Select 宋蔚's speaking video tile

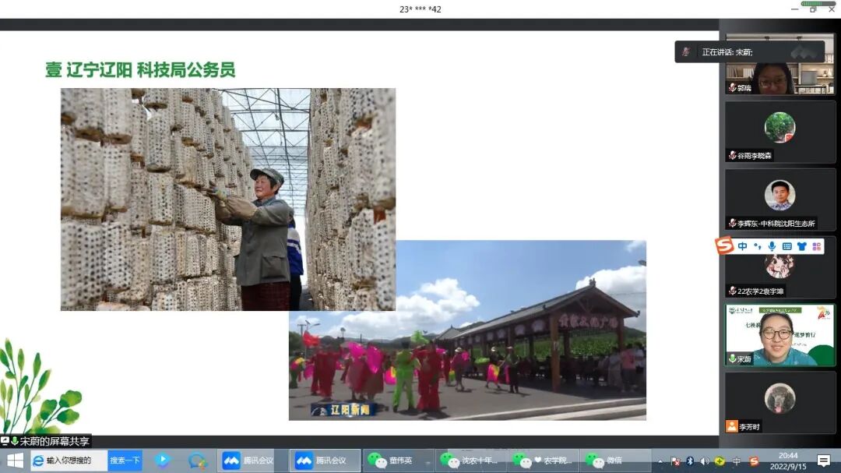(779, 336)
